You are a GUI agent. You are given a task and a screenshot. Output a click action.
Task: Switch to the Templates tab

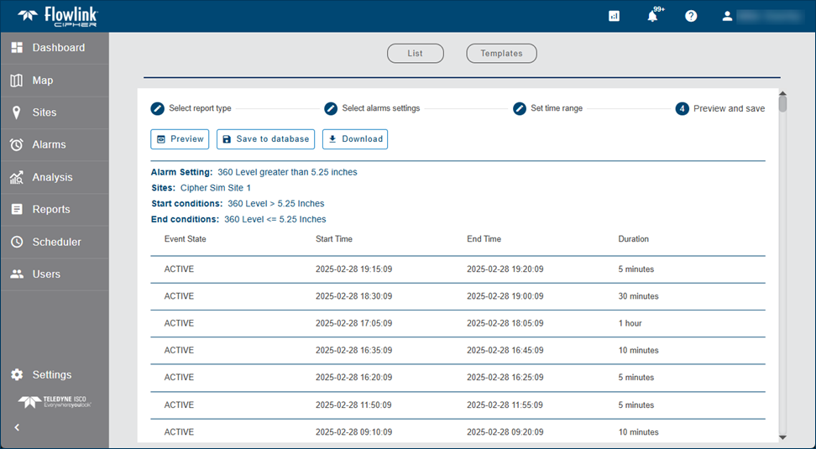tap(501, 54)
